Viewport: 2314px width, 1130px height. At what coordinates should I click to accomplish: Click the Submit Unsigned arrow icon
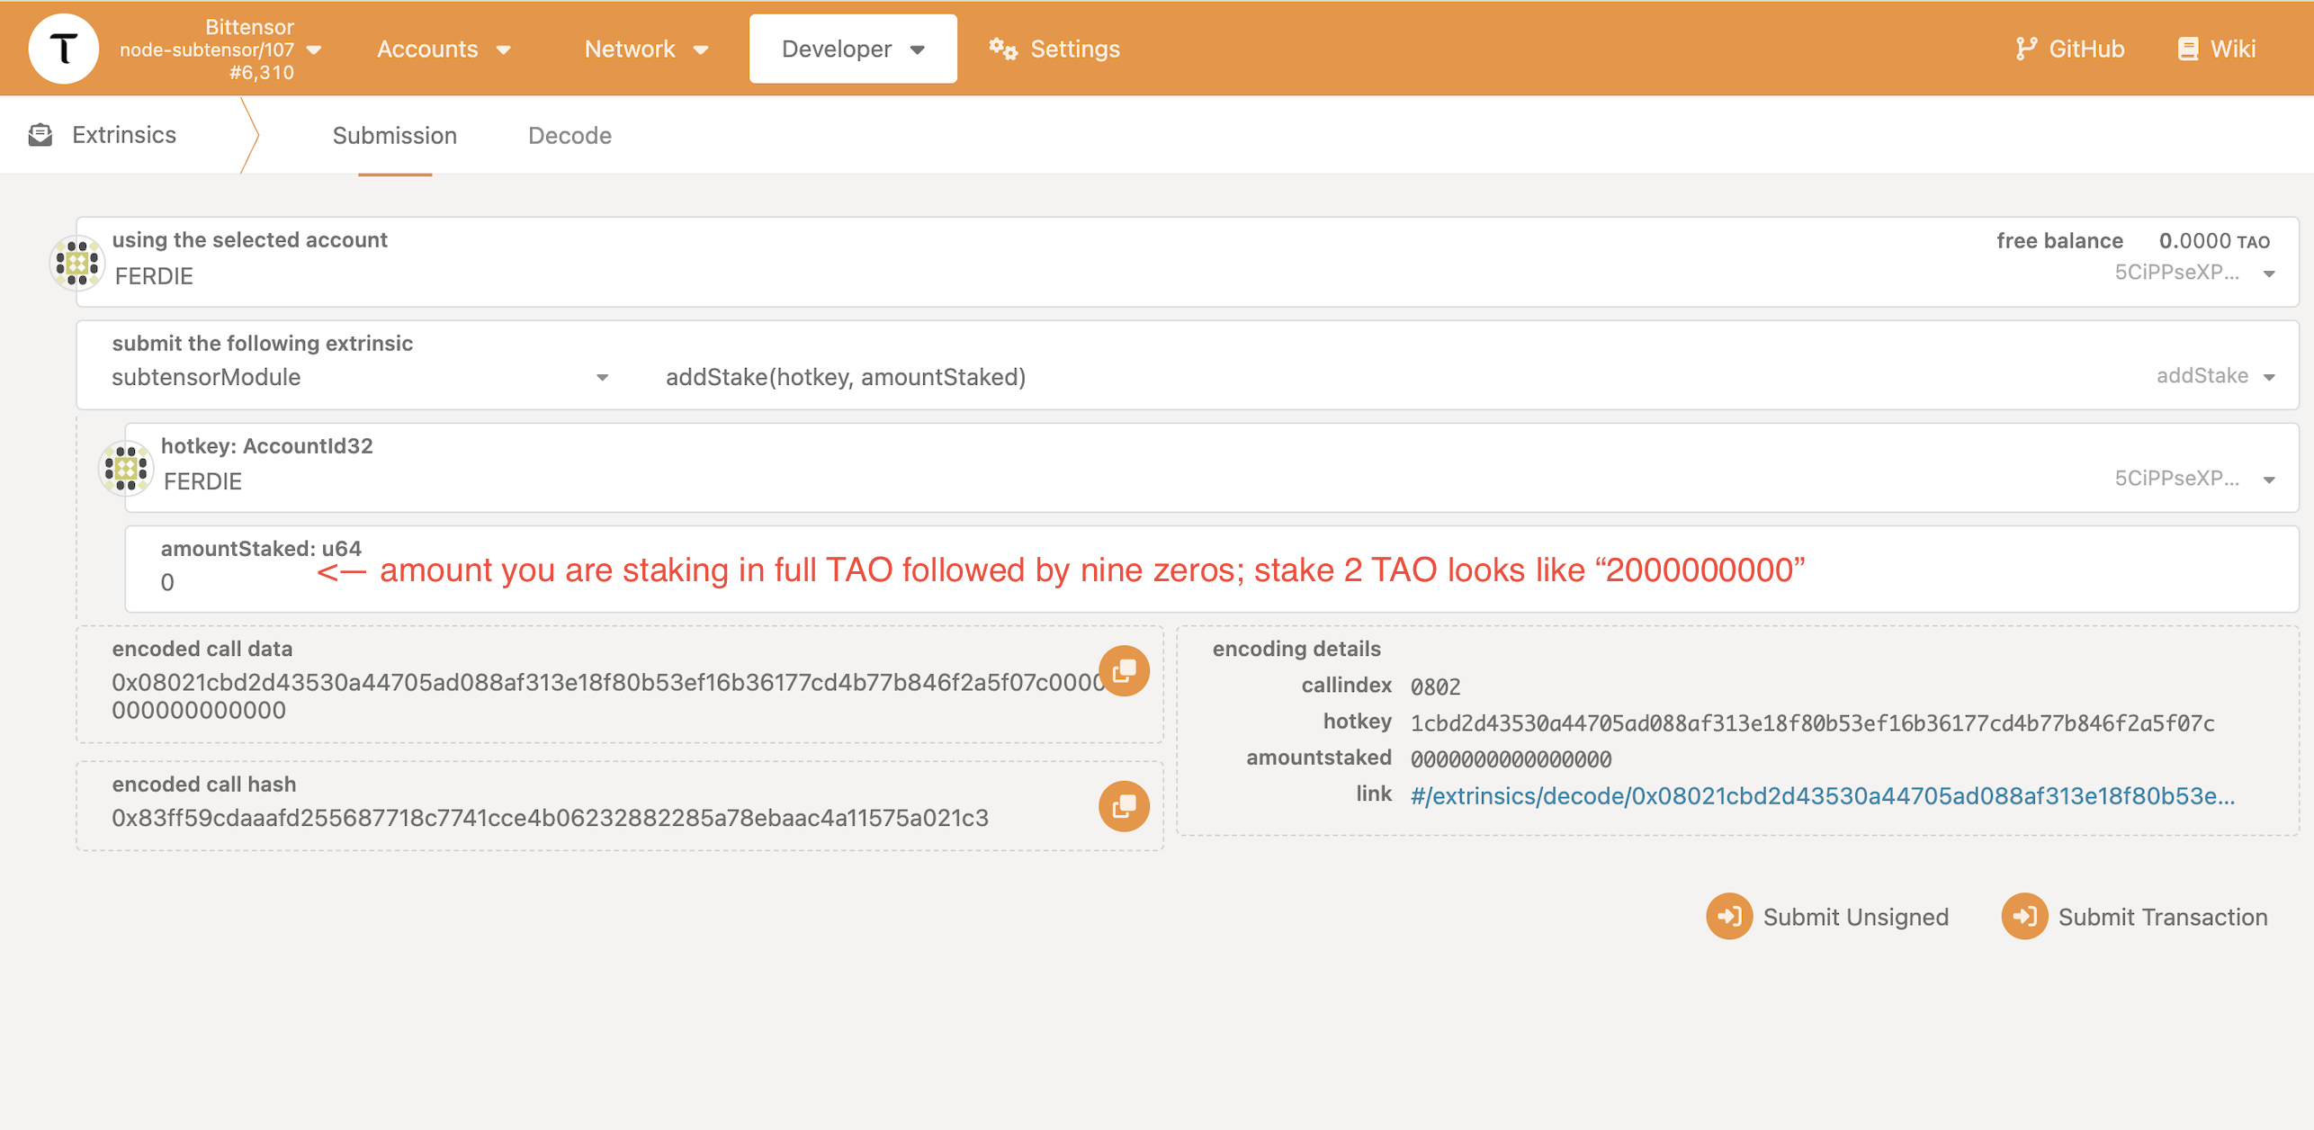[1733, 916]
